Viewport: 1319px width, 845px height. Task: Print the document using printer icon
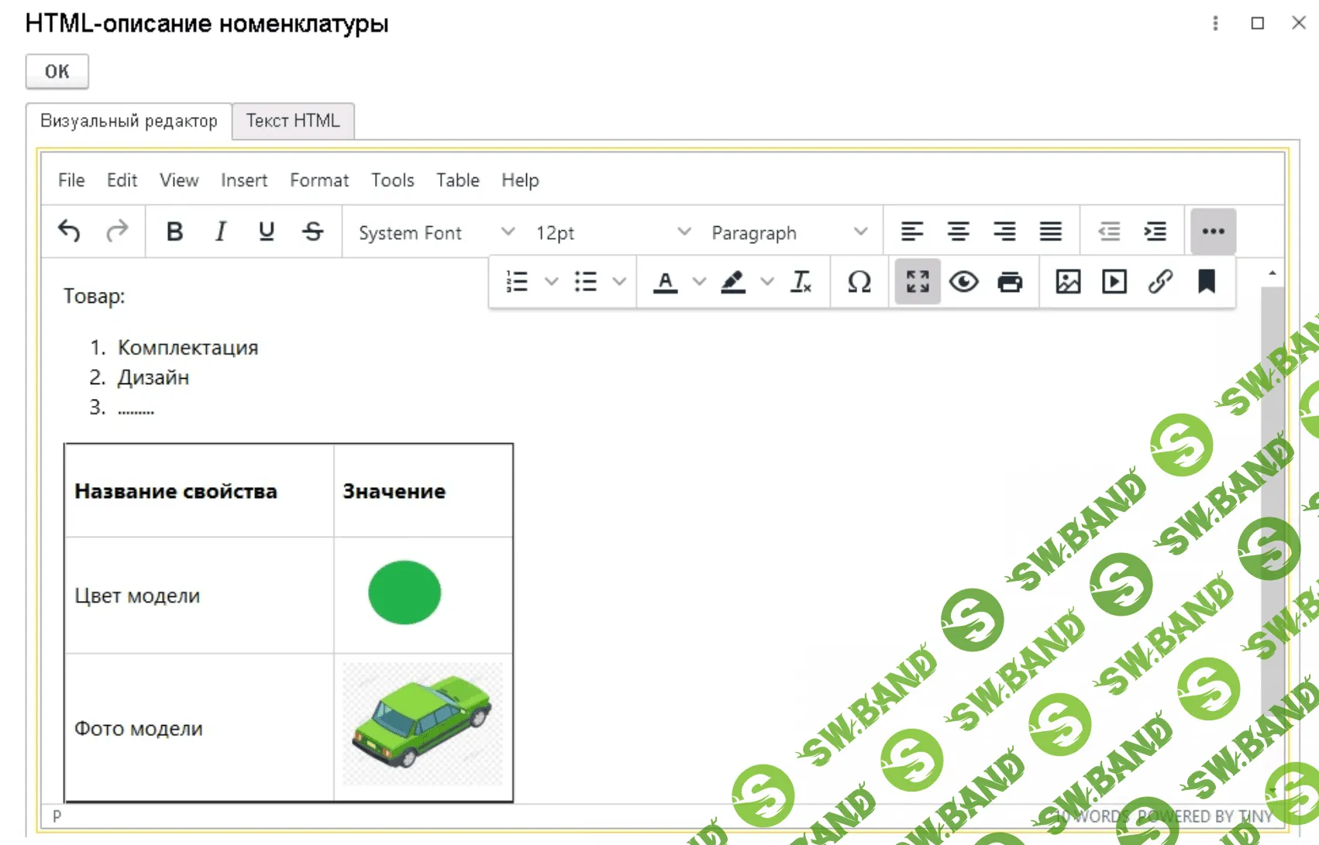[1009, 282]
